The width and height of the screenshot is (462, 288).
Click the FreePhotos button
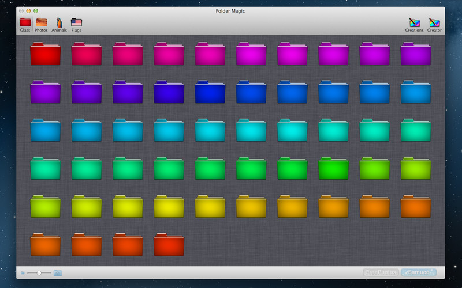point(381,272)
